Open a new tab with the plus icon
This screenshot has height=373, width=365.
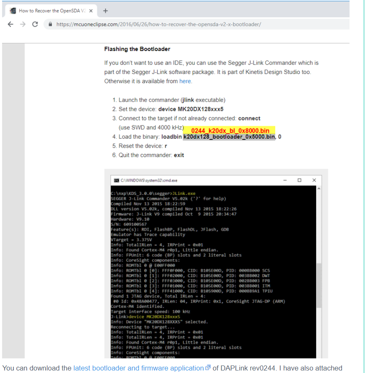[x=106, y=11]
